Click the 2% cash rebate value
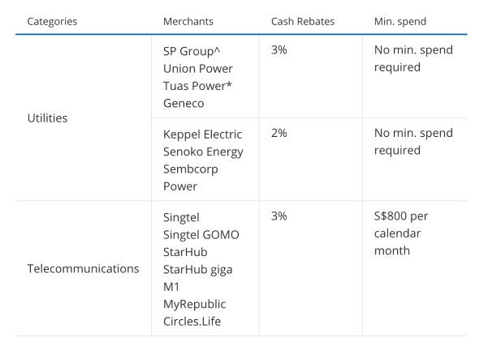Viewport: 488px width, 346px height. [280, 133]
